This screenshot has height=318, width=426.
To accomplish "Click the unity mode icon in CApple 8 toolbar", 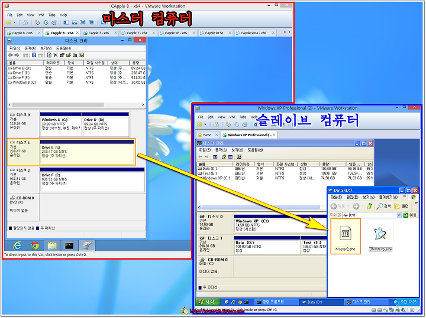I will (x=92, y=22).
